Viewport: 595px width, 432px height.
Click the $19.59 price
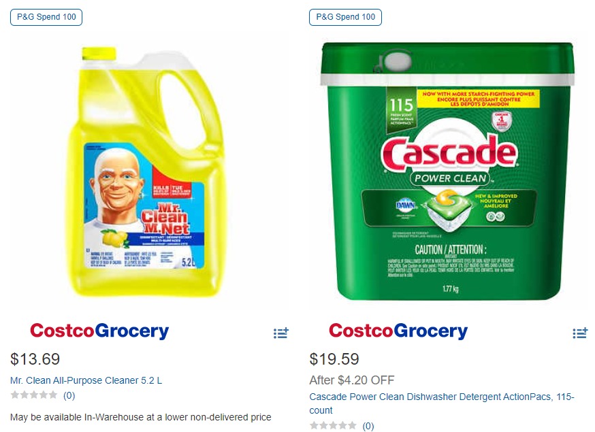(x=334, y=359)
